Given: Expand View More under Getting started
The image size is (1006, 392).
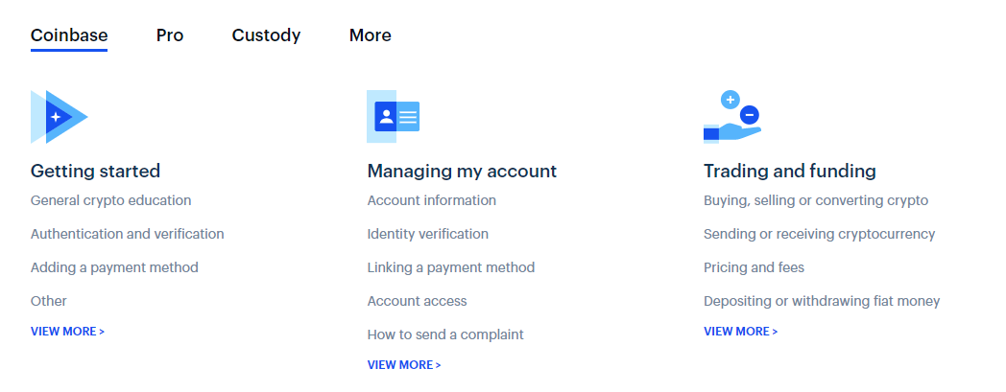Looking at the screenshot, I should 67,332.
